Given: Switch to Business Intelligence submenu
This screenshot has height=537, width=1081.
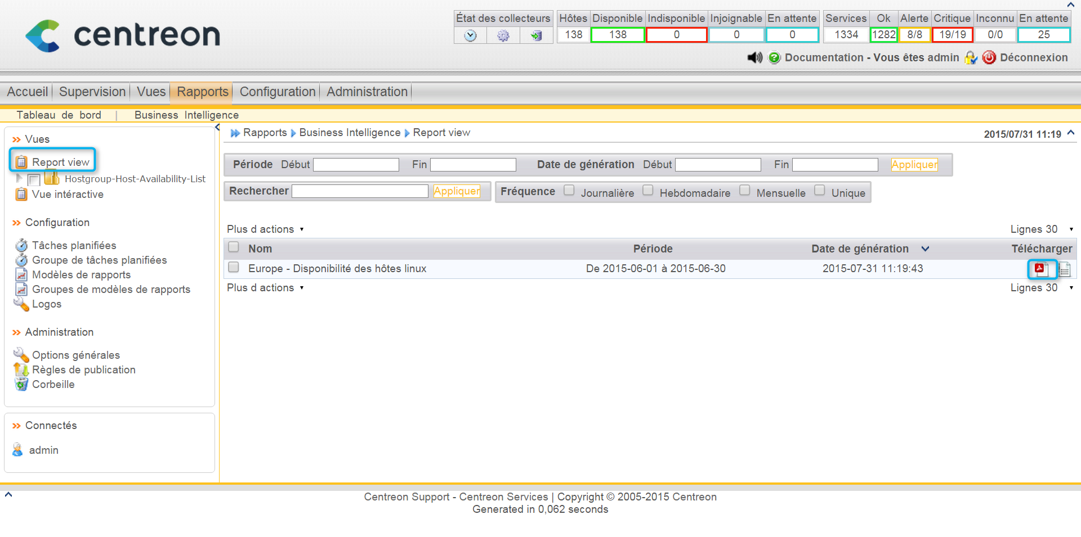Looking at the screenshot, I should point(186,115).
